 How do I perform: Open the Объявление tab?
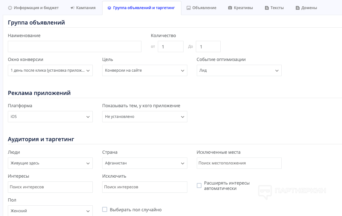pyautogui.click(x=201, y=8)
